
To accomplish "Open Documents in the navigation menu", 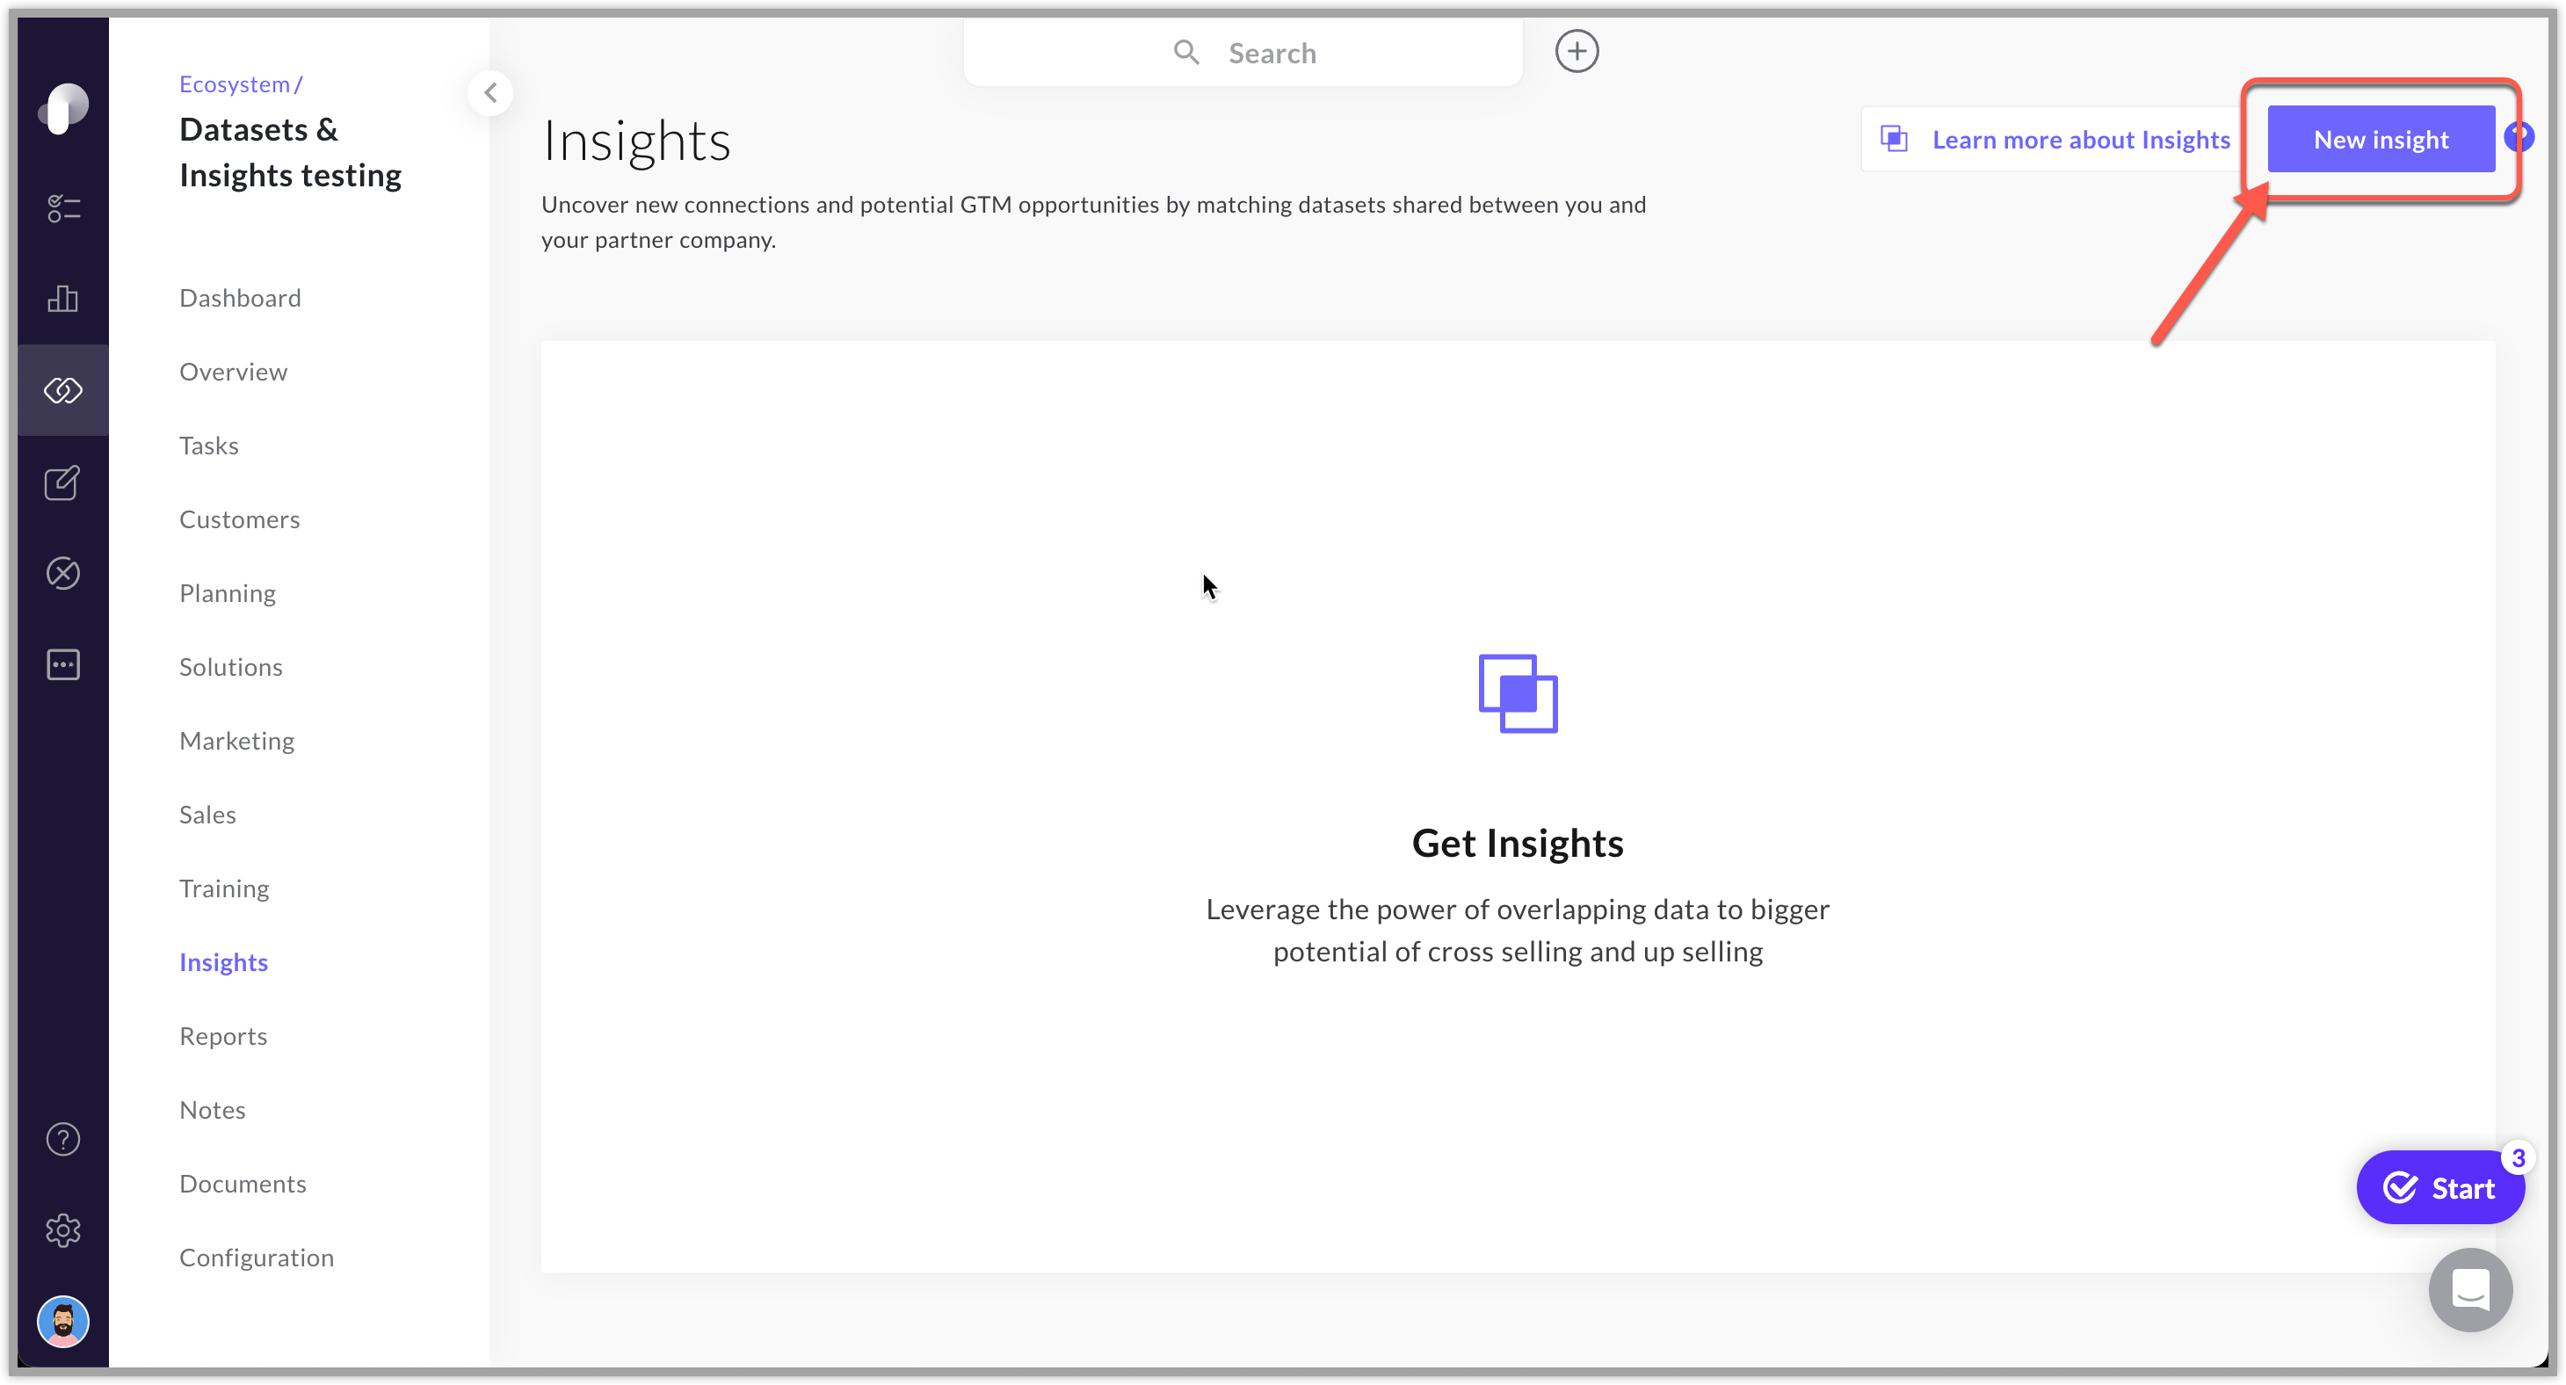I will point(243,1183).
